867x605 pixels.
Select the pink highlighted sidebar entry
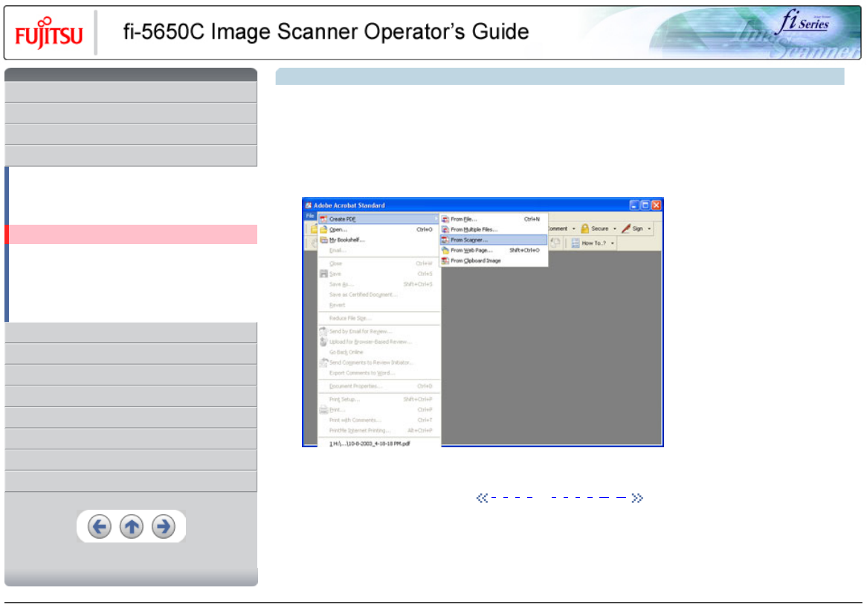pyautogui.click(x=131, y=234)
